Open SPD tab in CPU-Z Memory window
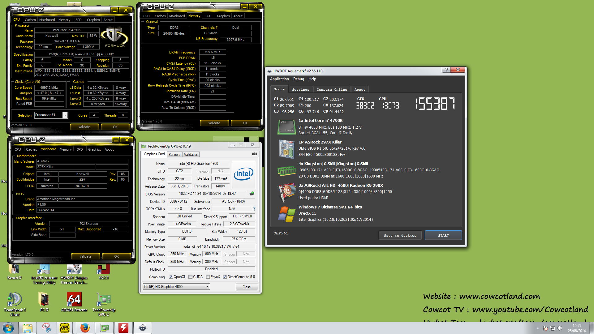594x334 pixels. click(x=209, y=16)
